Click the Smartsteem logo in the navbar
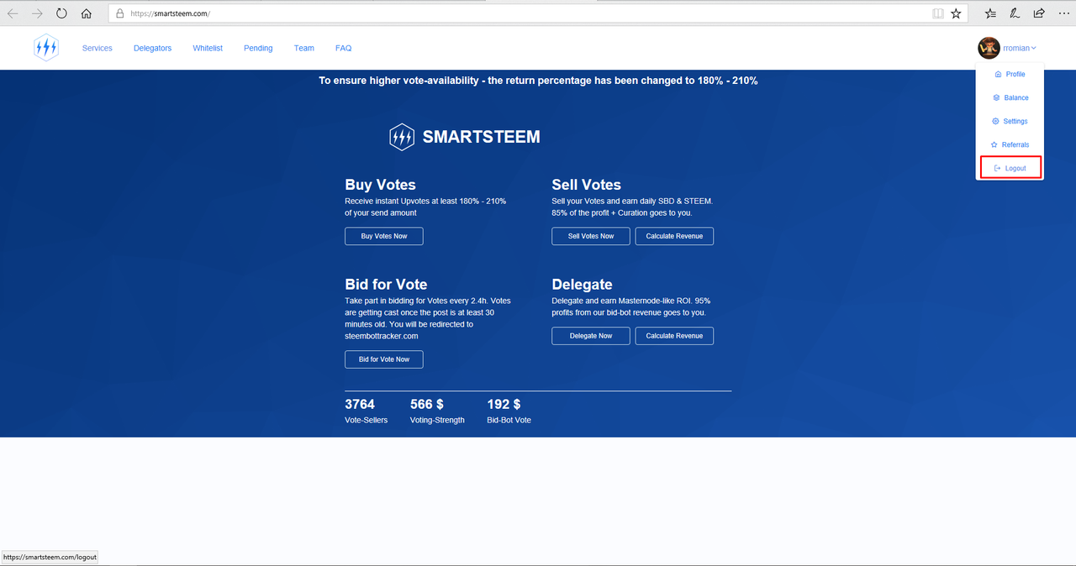The height and width of the screenshot is (566, 1076). point(46,48)
